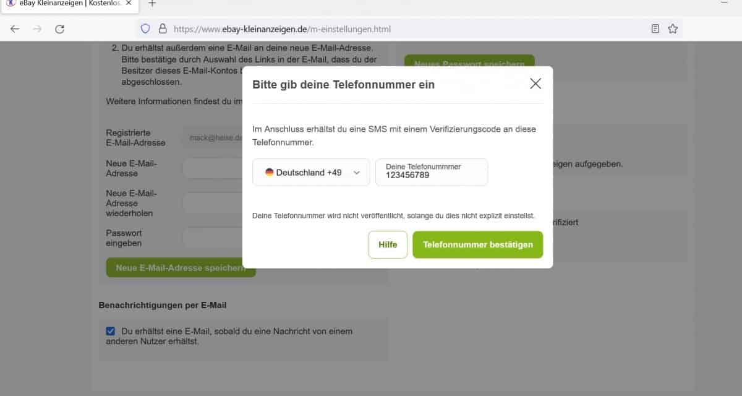The height and width of the screenshot is (396, 742).
Task: Uncheck the email notification checkbox
Action: tap(110, 331)
